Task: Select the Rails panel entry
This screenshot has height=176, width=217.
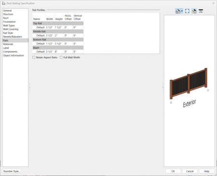Action: (x=15, y=41)
